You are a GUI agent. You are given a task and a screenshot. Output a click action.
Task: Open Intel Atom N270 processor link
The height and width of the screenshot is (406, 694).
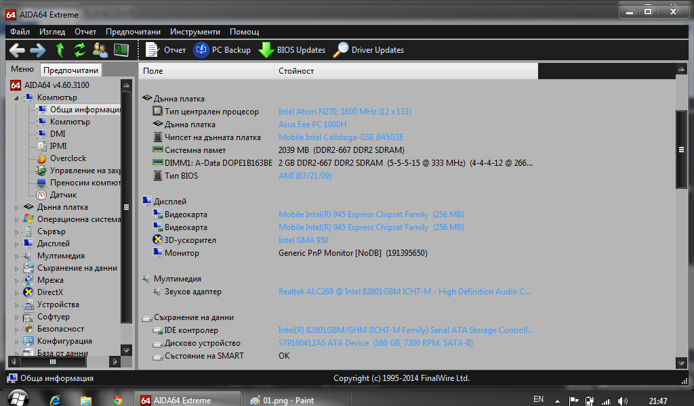(x=345, y=112)
